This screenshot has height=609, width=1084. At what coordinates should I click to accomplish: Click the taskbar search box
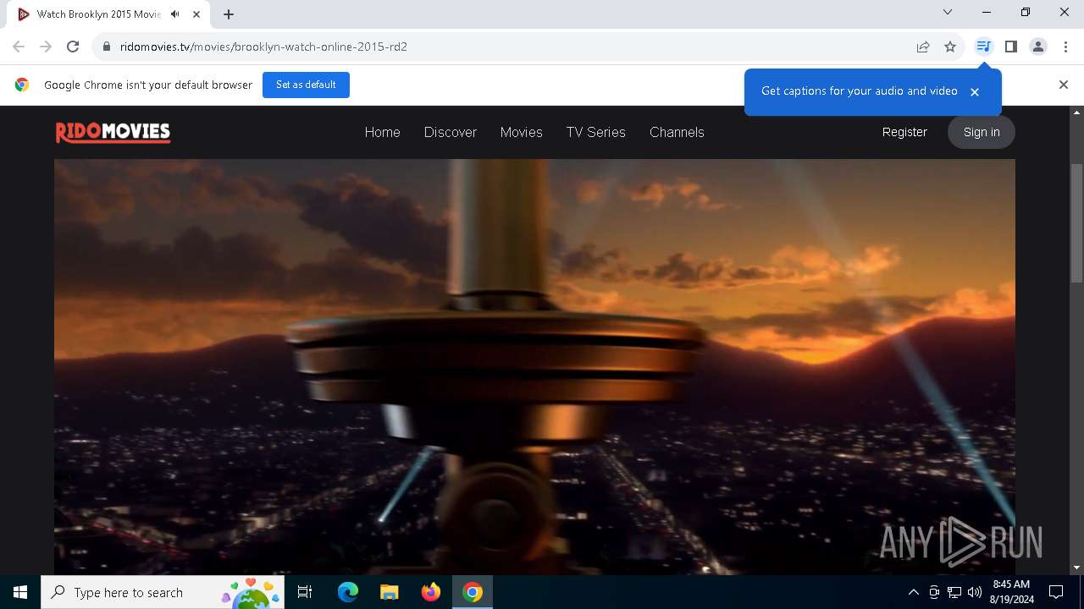click(163, 592)
